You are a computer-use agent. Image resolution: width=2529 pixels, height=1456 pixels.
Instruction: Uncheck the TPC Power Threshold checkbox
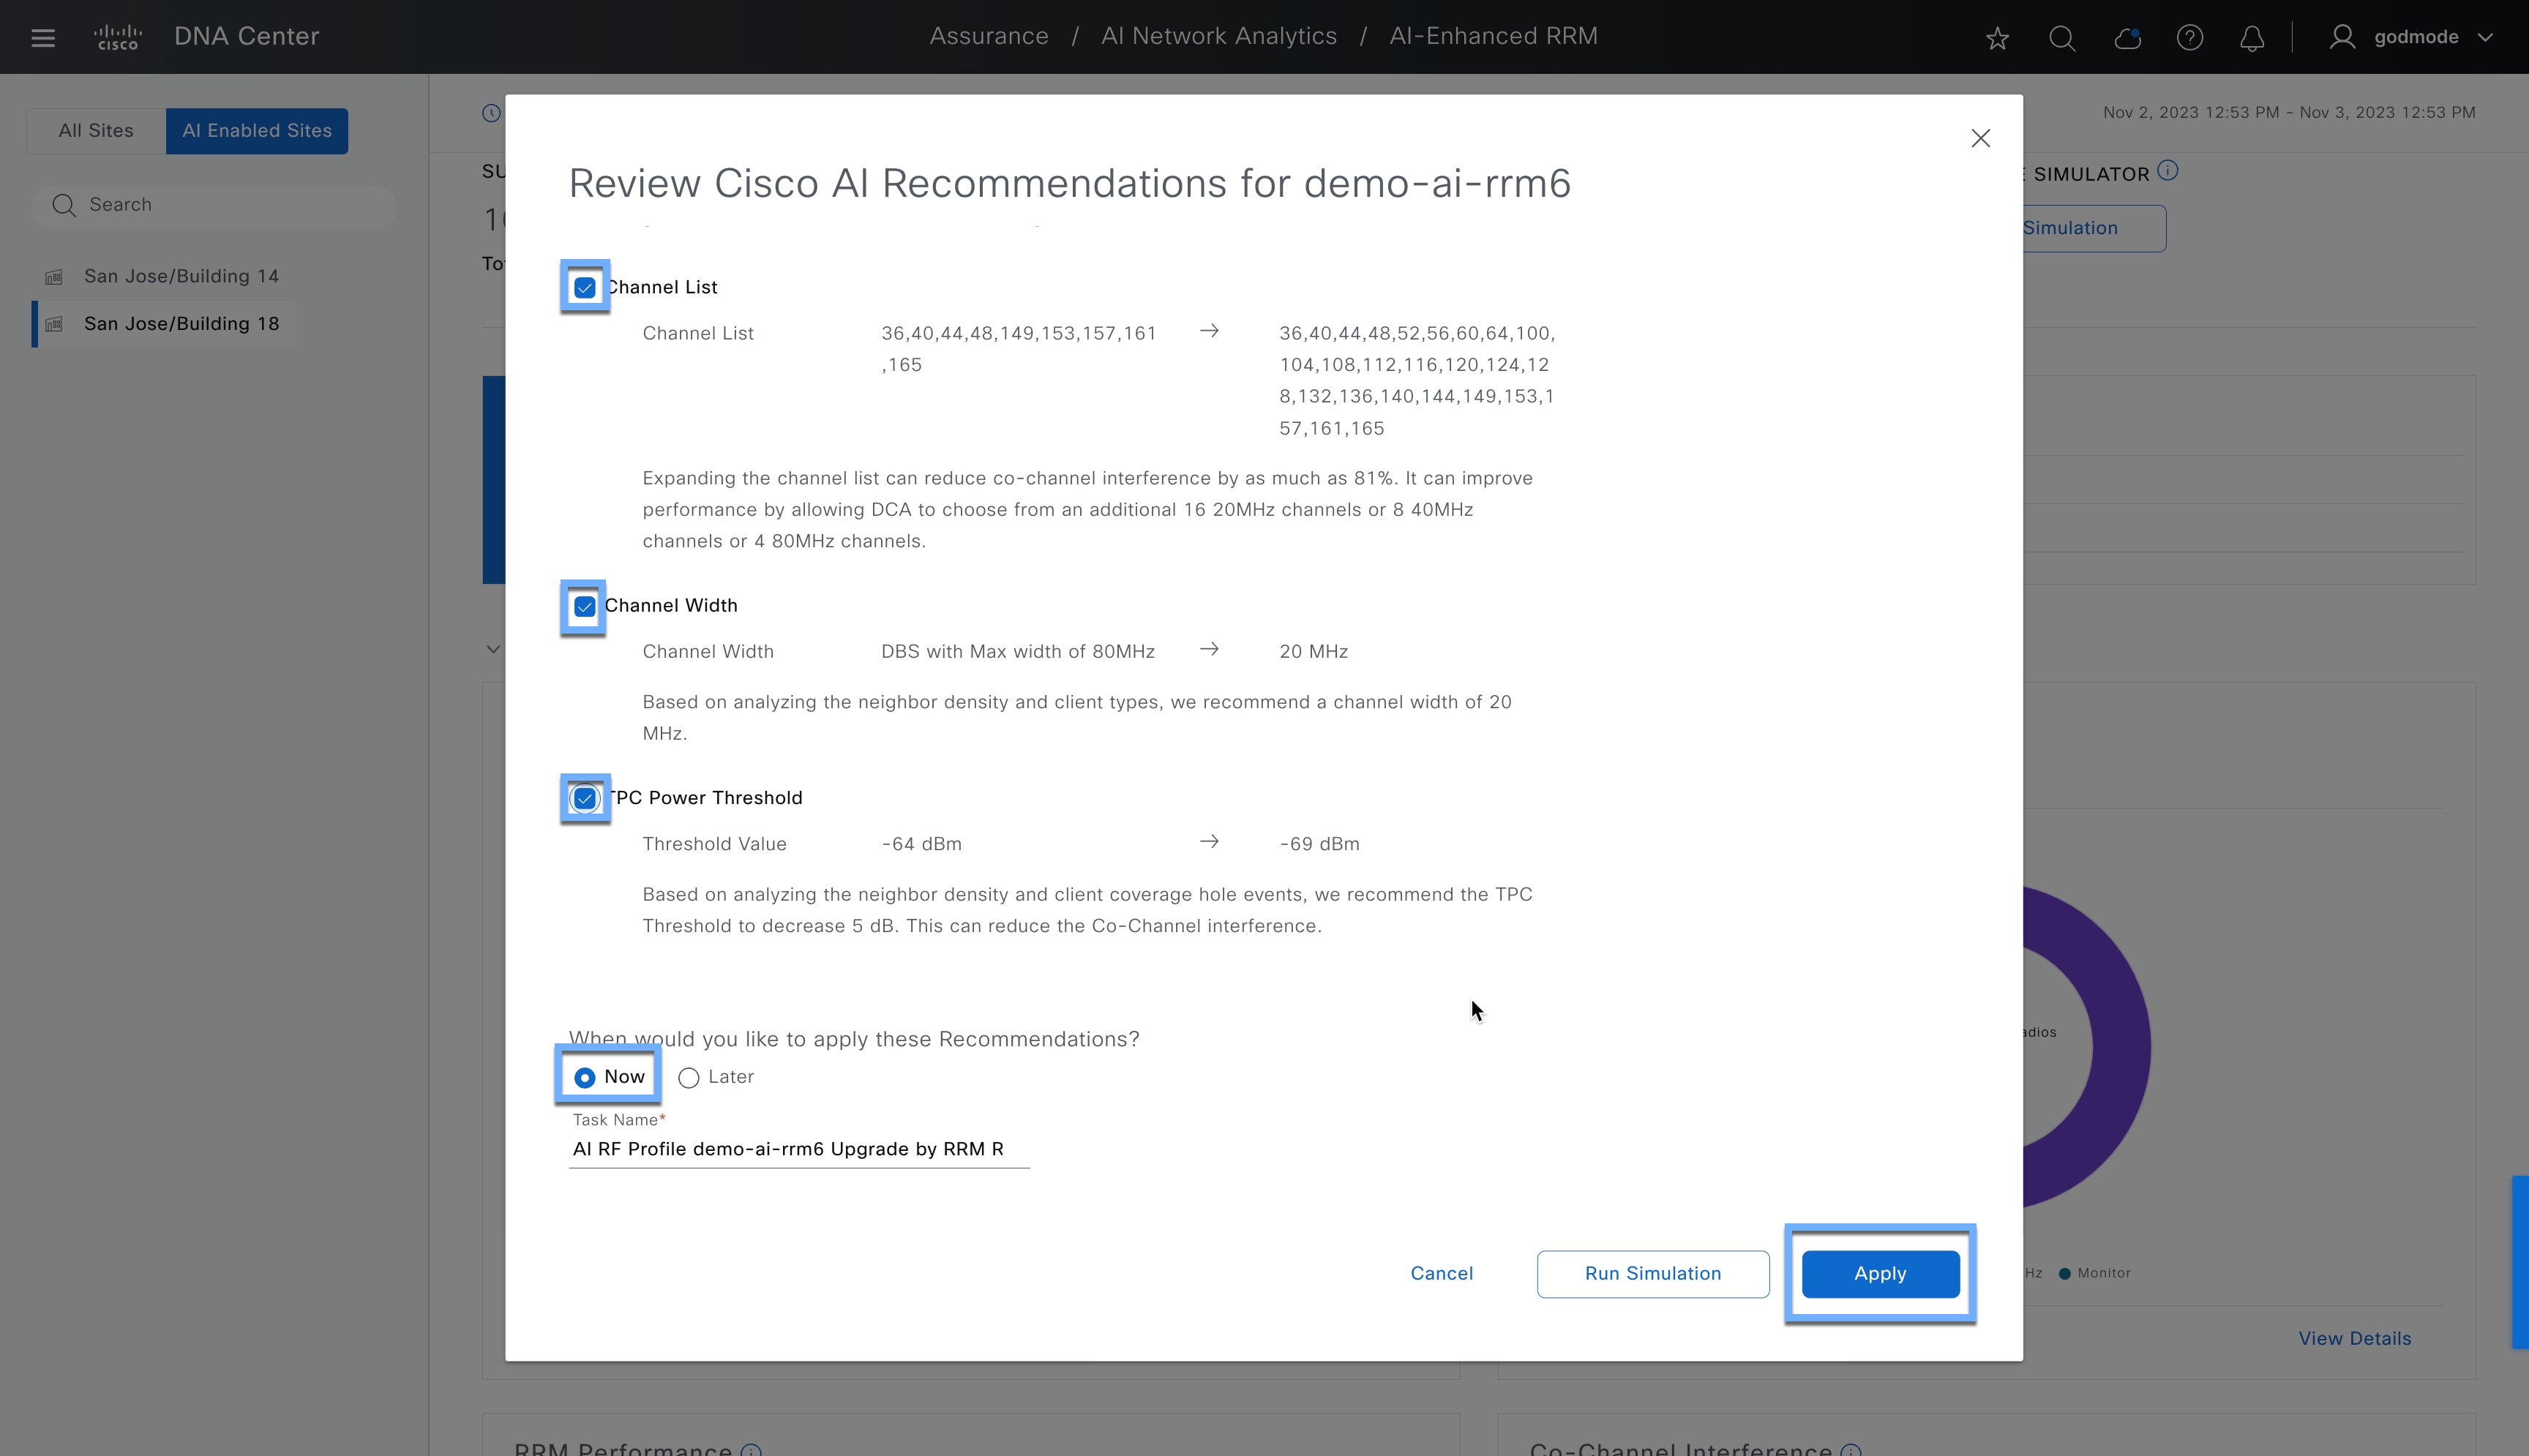coord(584,798)
